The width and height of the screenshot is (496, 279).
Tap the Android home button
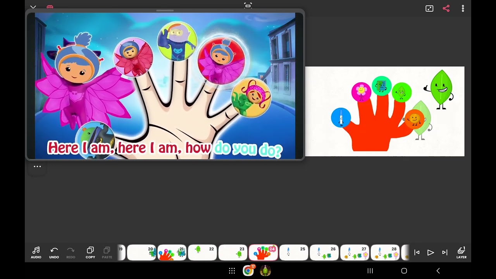tap(404, 271)
